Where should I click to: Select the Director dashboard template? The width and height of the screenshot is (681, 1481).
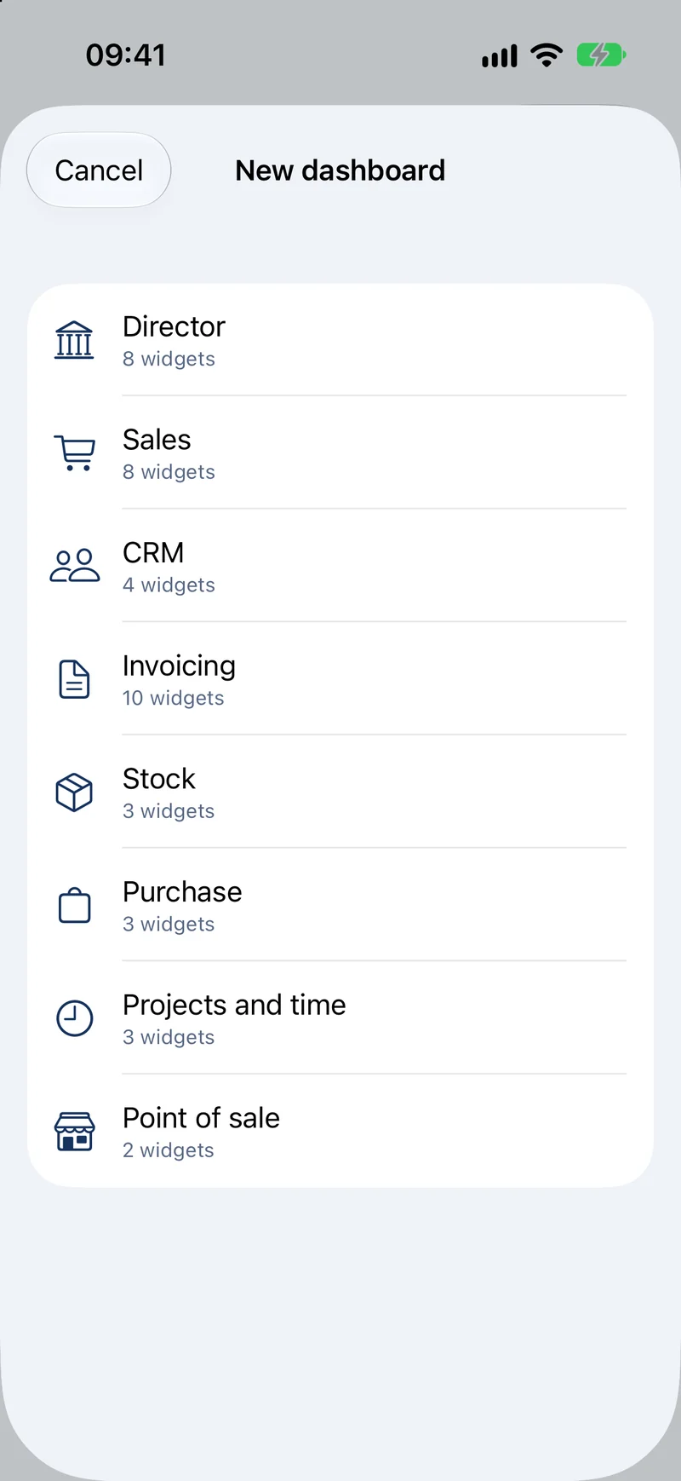(x=340, y=340)
